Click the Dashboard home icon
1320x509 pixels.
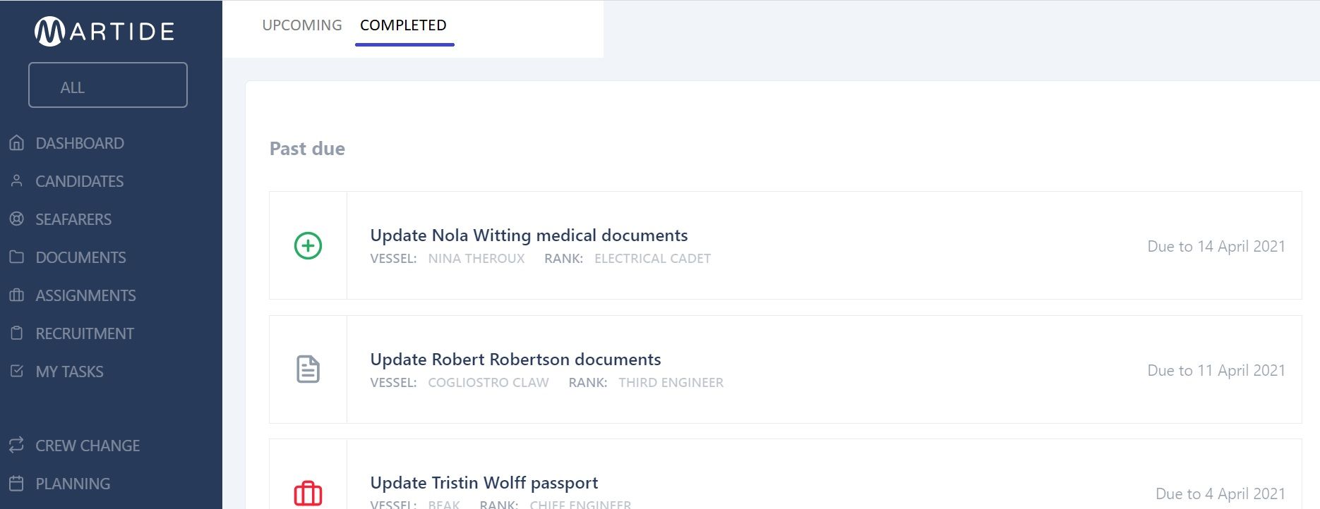[17, 143]
